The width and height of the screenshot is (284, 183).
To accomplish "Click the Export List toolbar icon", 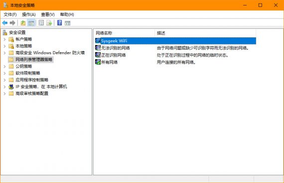I will (49, 23).
